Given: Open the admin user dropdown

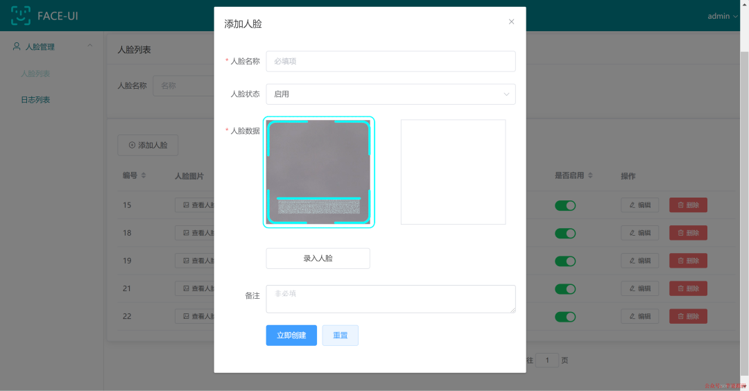Looking at the screenshot, I should point(722,16).
